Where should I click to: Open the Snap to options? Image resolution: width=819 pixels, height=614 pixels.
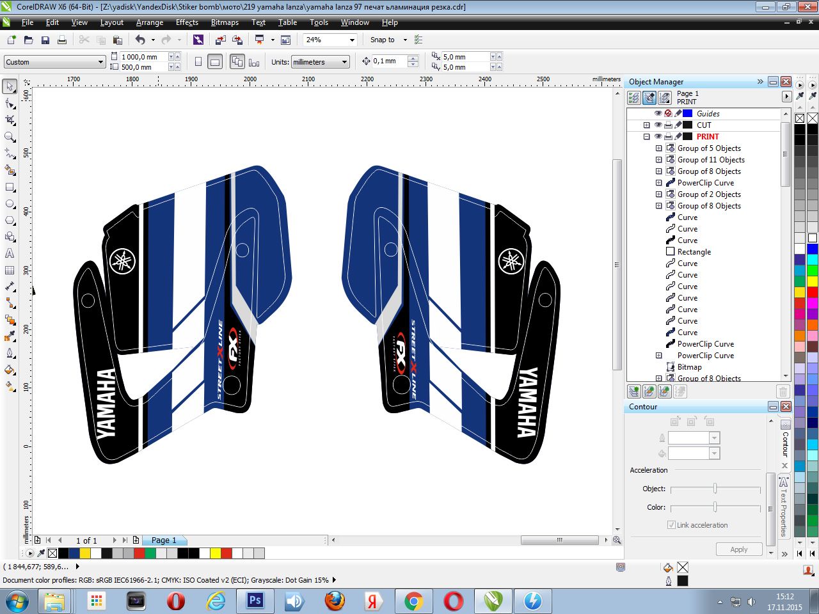pyautogui.click(x=388, y=40)
